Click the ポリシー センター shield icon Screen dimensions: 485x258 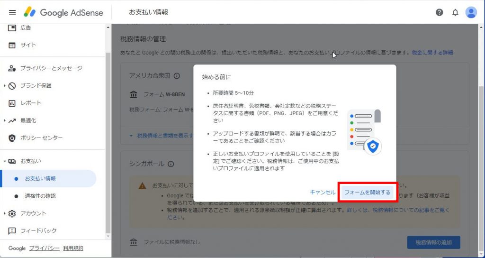(12, 138)
